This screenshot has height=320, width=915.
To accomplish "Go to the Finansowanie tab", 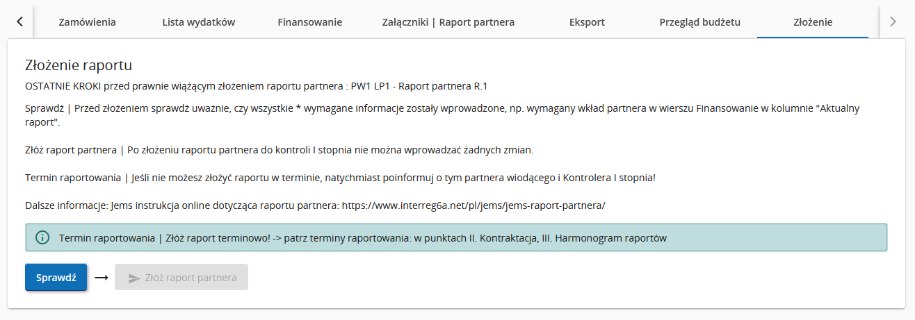I will click(309, 22).
